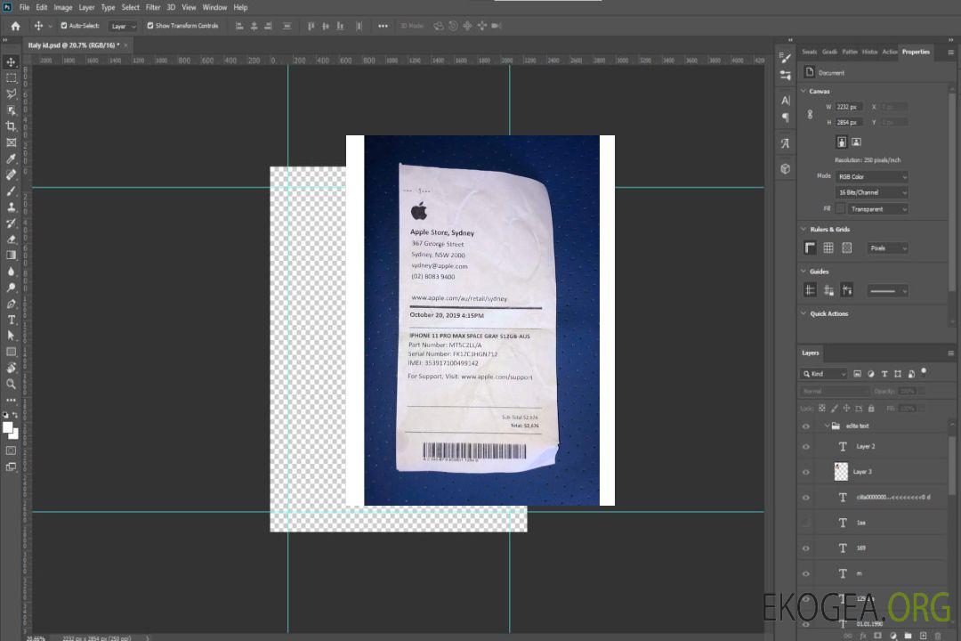Select the Zoom tool
The height and width of the screenshot is (641, 961).
(x=11, y=384)
